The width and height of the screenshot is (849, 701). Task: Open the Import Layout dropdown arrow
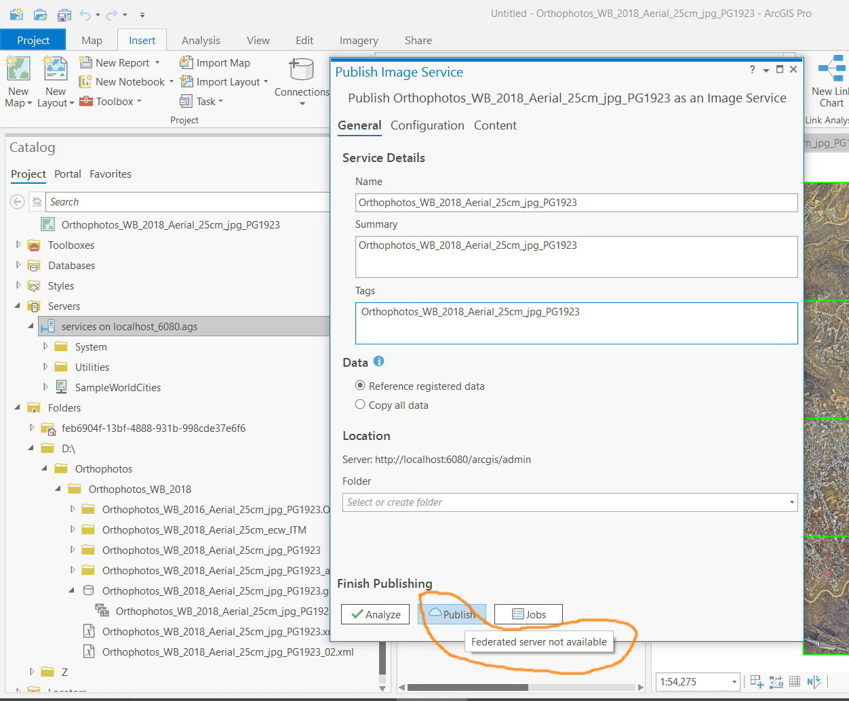[x=266, y=81]
